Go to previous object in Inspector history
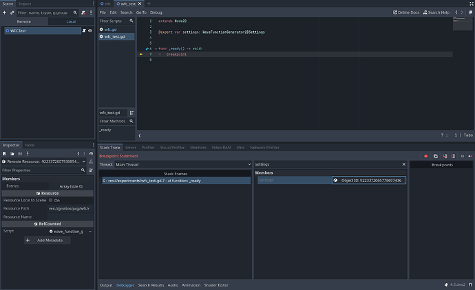Viewport: 475px width, 290px height. [x=78, y=154]
